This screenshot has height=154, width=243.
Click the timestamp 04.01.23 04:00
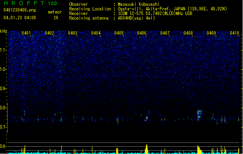pos(20,18)
